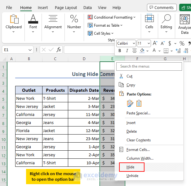This screenshot has height=186, width=191.
Task: Click cell containing New Jersey in row 6
Action: [29, 106]
